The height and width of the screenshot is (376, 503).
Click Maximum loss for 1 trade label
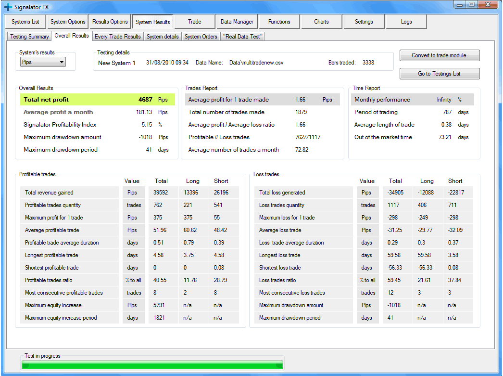pos(287,218)
